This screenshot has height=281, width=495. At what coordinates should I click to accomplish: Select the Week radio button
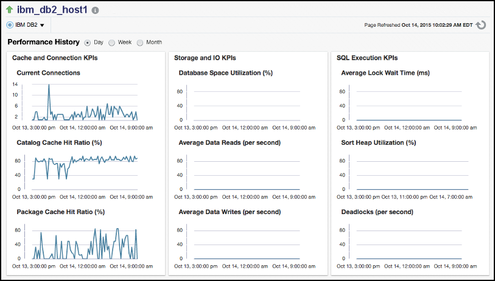[x=111, y=43]
